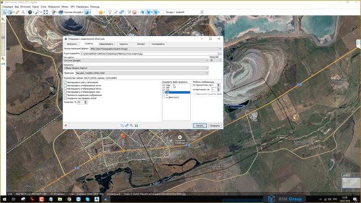Switch to the 'Загрузить' tab
This screenshot has width=361, height=203.
(72, 44)
